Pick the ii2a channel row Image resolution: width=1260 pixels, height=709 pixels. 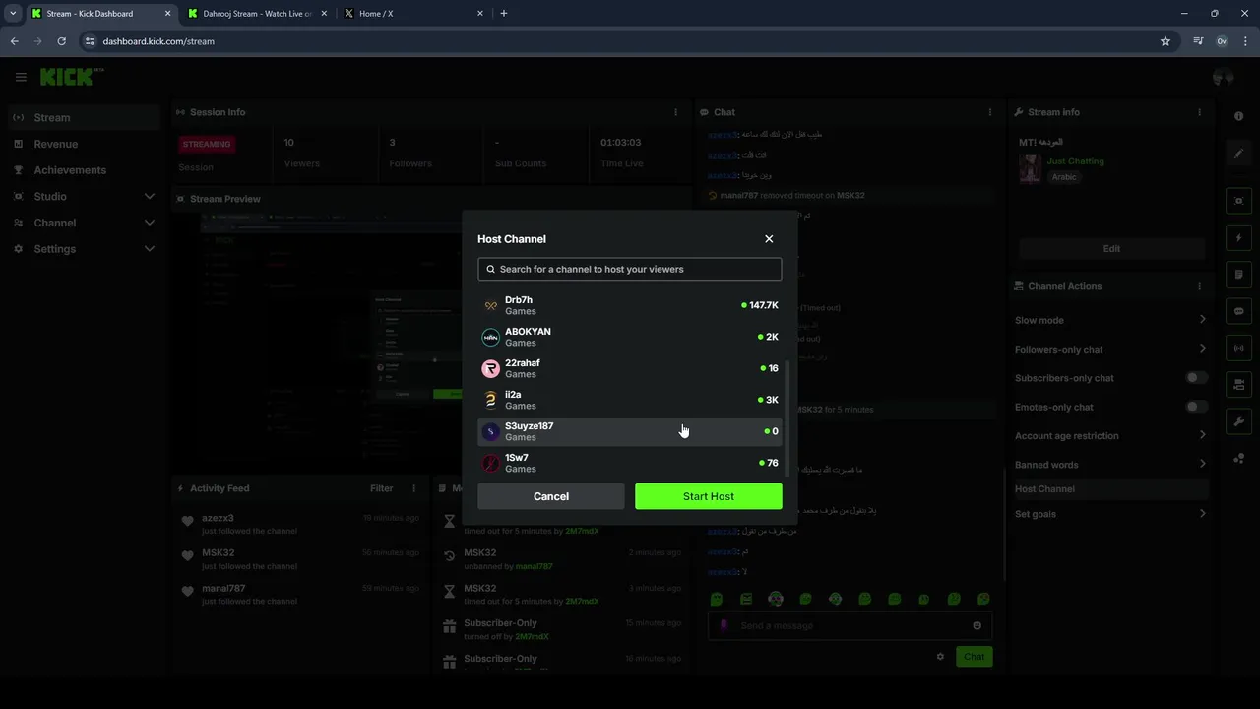click(x=630, y=400)
